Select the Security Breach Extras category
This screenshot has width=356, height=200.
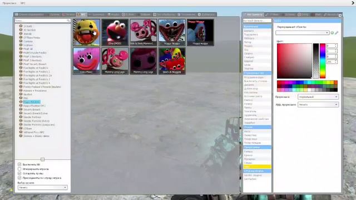(x=36, y=113)
